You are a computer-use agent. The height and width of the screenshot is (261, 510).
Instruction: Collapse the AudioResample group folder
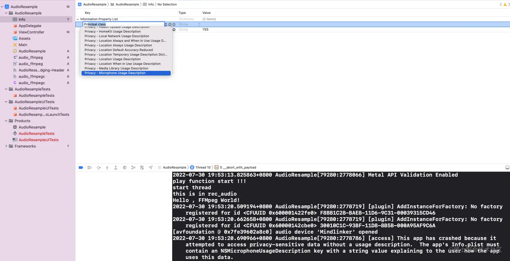[6, 13]
